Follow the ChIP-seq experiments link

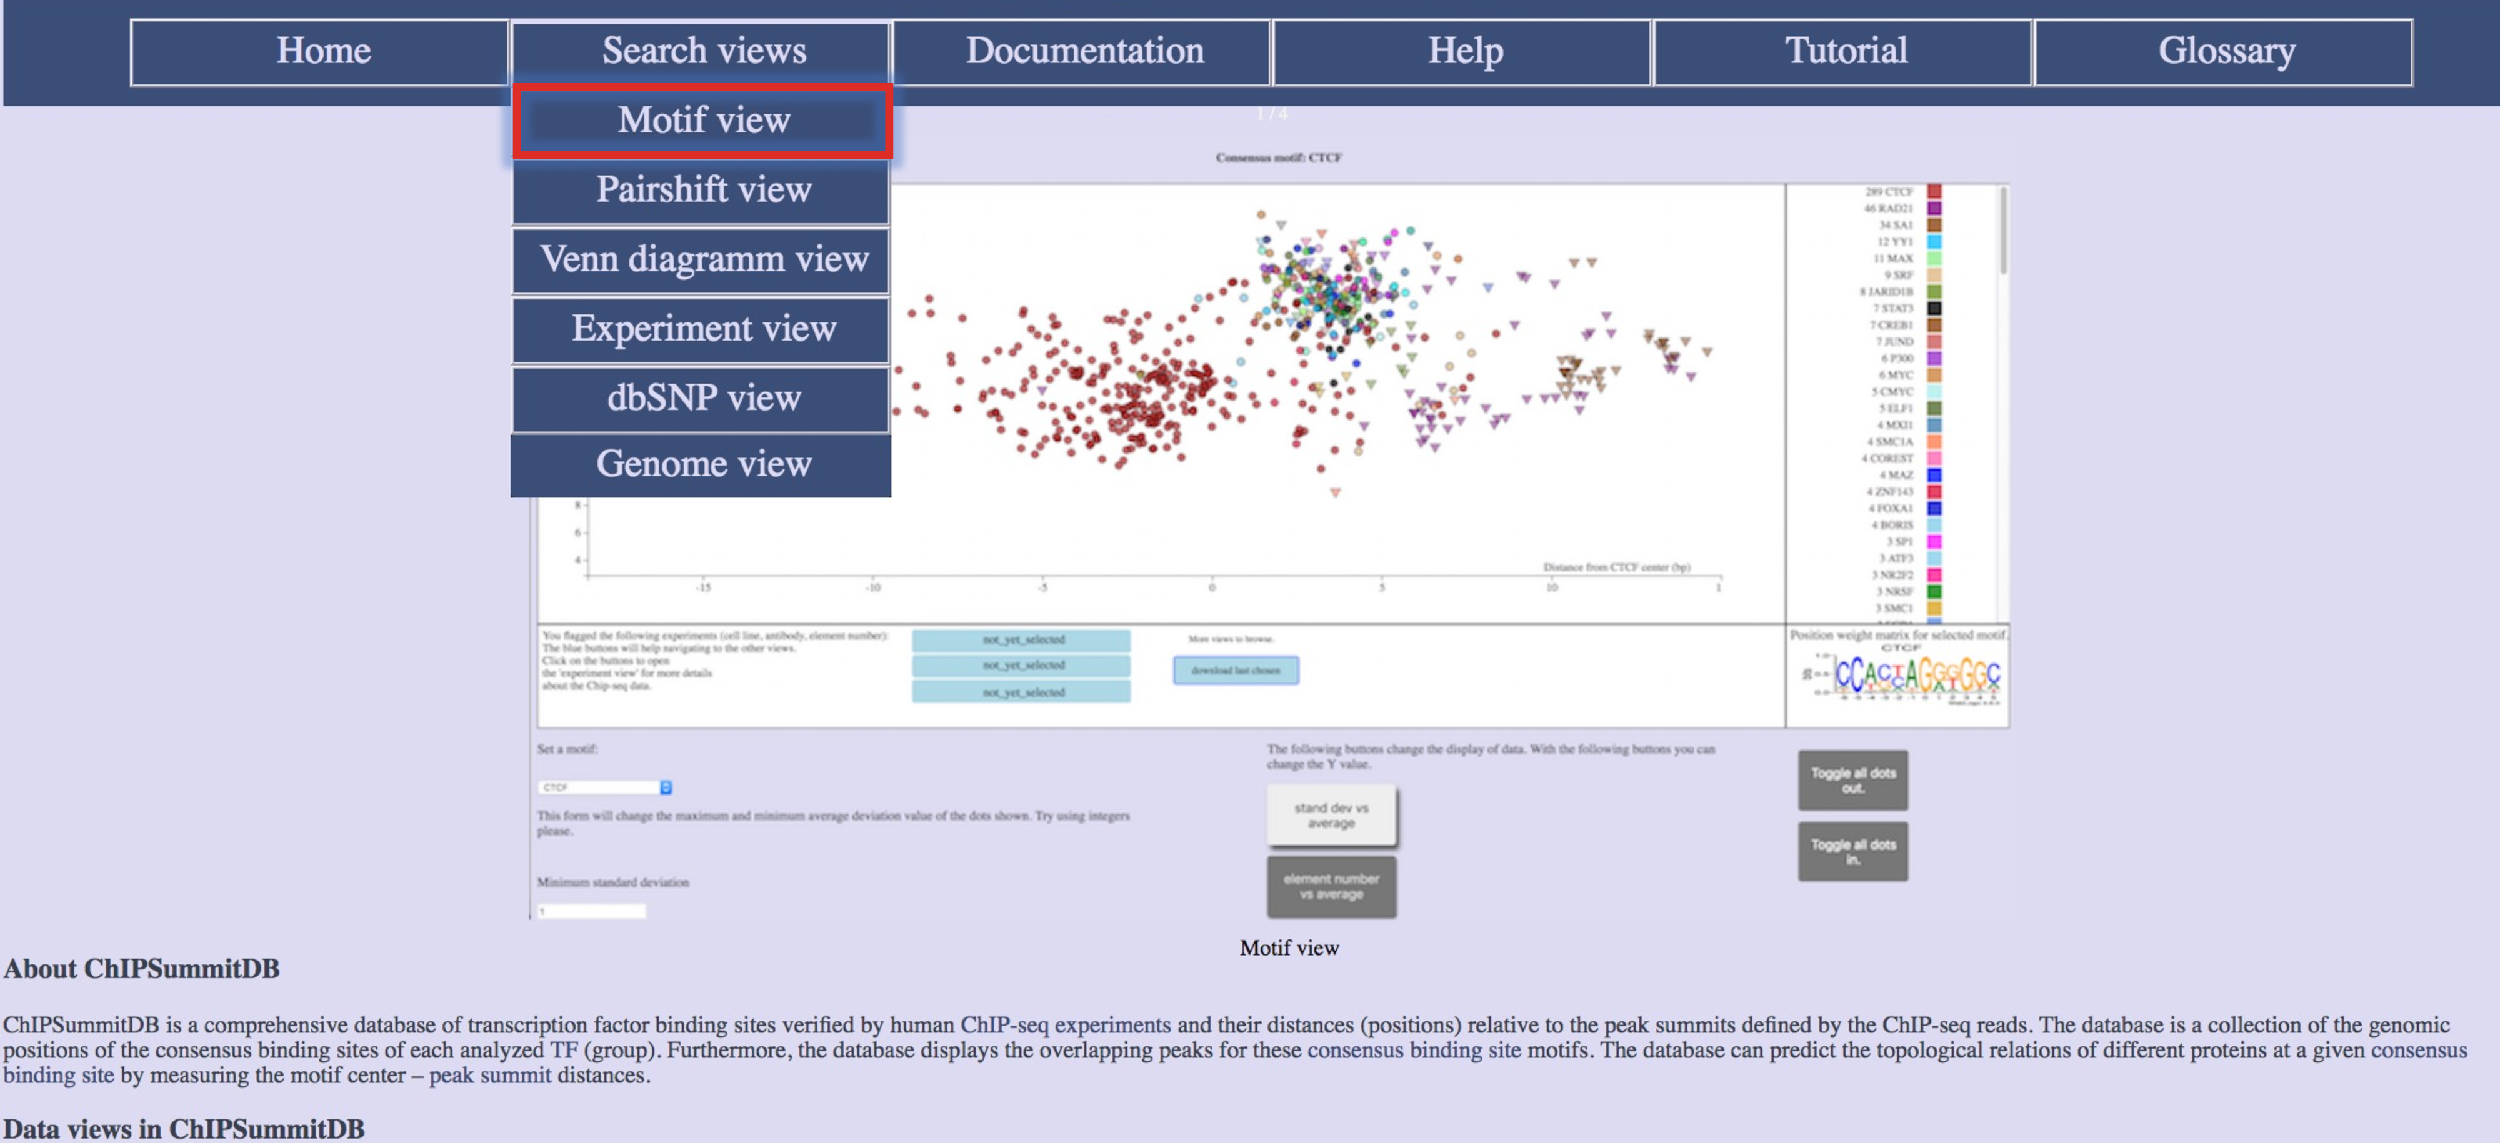[x=1064, y=1025]
